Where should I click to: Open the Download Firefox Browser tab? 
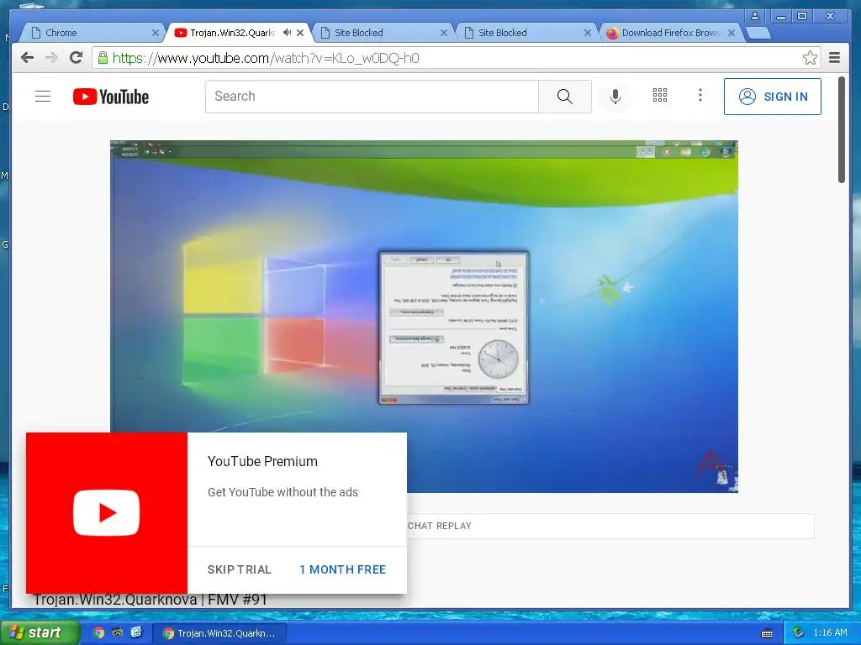[x=670, y=33]
